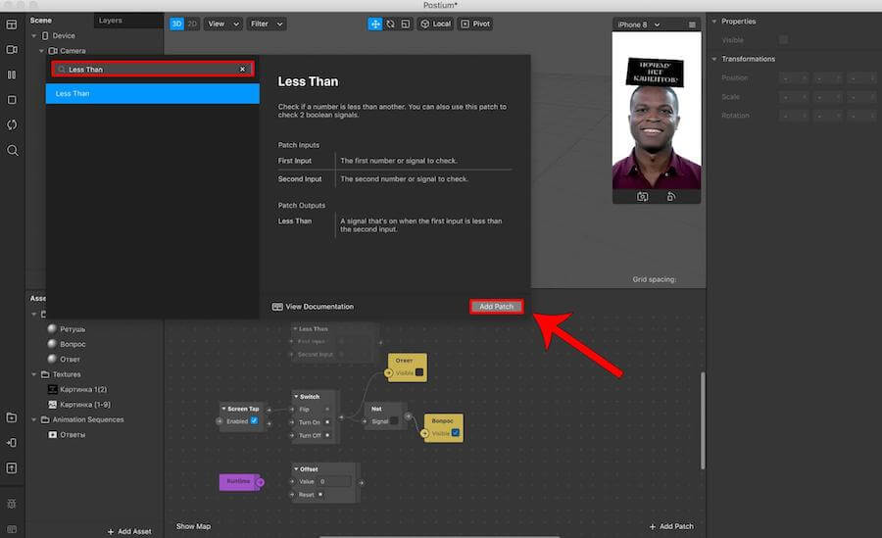This screenshot has width=882, height=538.
Task: Switch viewport to 2D mode
Action: pyautogui.click(x=192, y=24)
